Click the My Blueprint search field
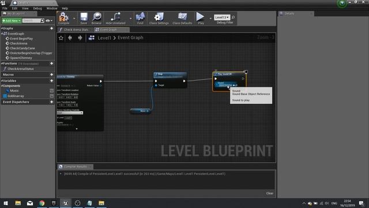Image resolution: width=369 pixels, height=208 pixels. point(31,21)
